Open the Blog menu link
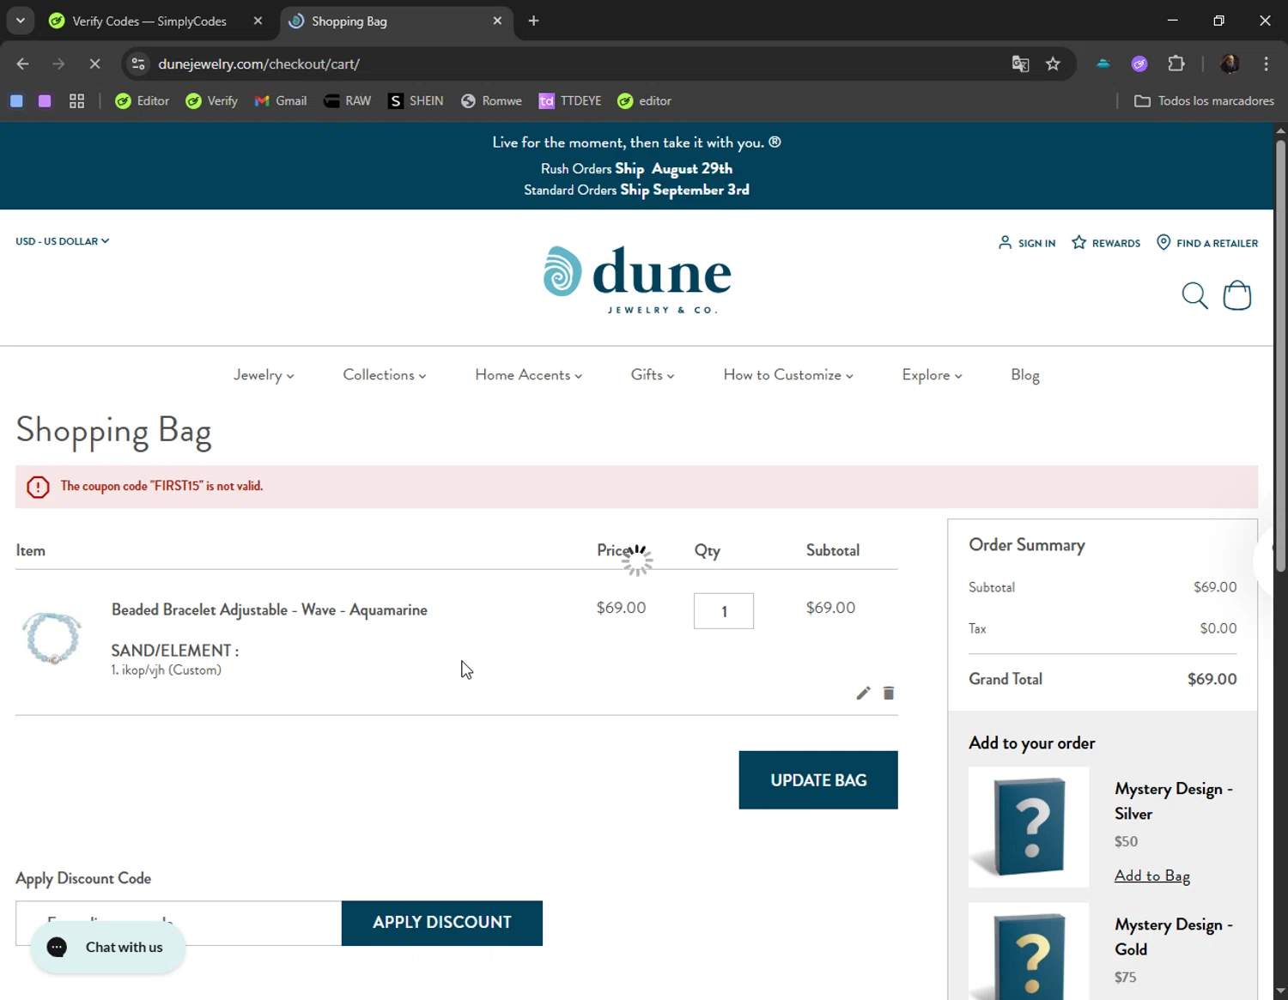The width and height of the screenshot is (1288, 1000). click(x=1025, y=375)
